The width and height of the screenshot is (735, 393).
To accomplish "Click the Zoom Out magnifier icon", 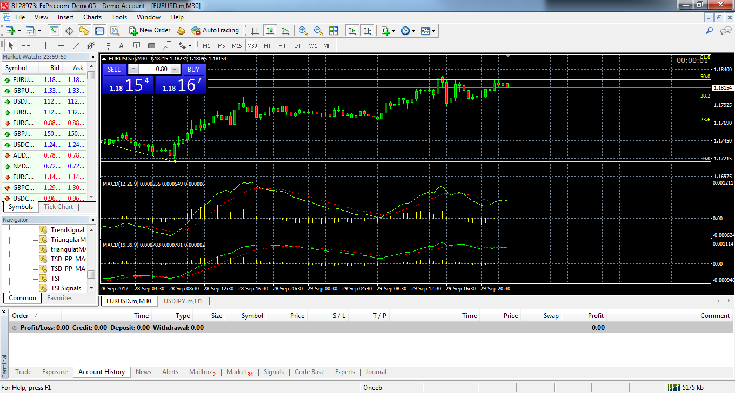I will [318, 31].
